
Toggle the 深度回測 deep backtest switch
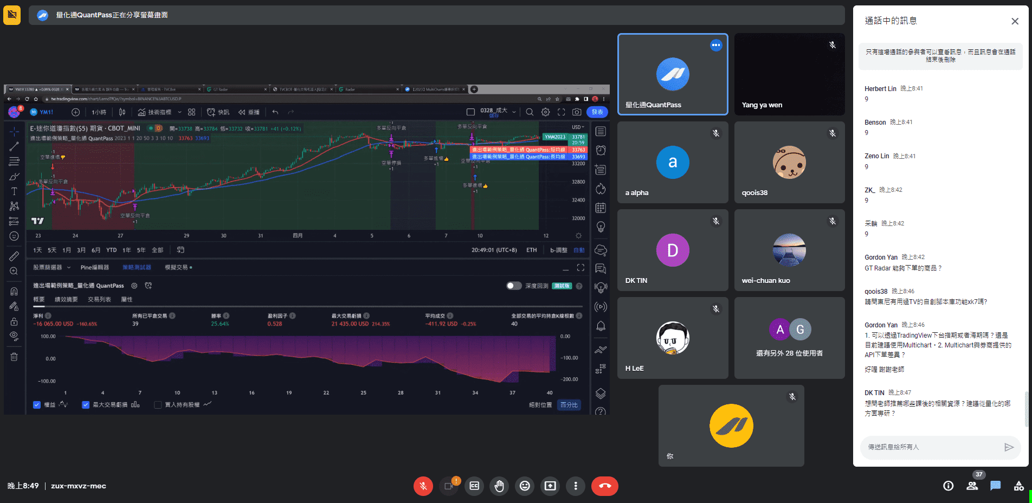point(514,286)
